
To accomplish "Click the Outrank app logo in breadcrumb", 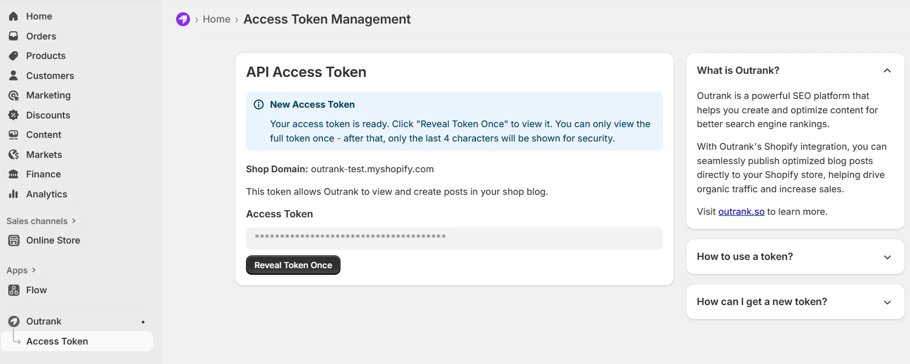I will [183, 19].
